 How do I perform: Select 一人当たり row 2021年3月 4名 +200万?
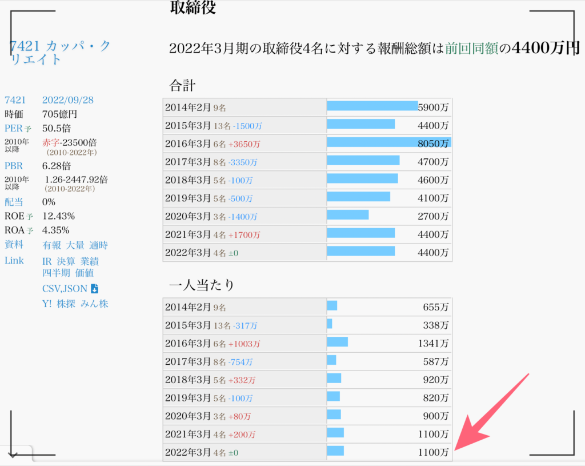(x=307, y=435)
